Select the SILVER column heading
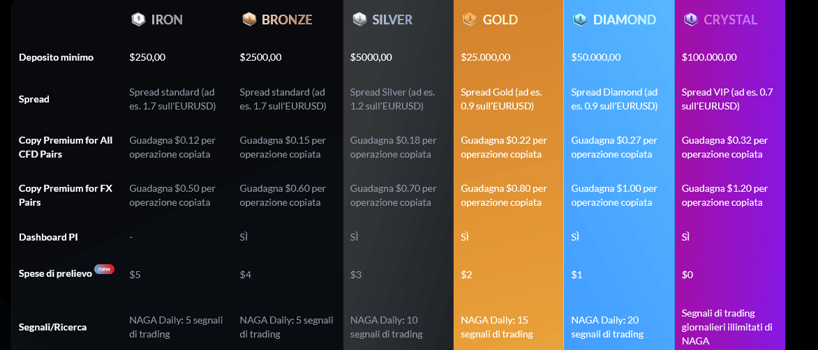 [392, 20]
